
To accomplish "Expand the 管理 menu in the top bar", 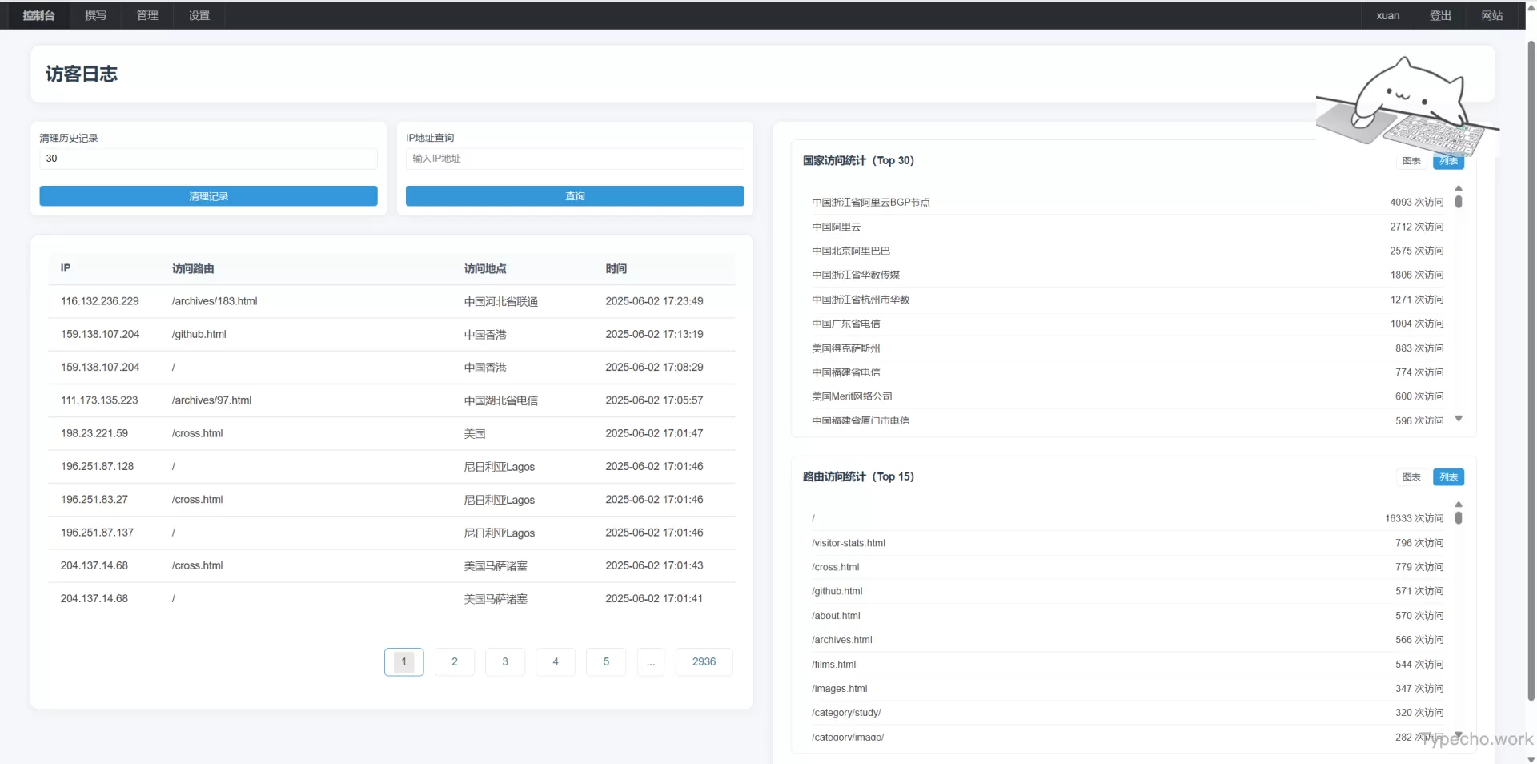I will click(147, 15).
